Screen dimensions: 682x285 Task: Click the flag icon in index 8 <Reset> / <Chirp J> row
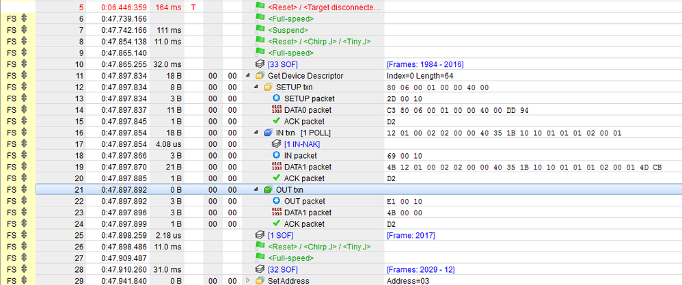click(260, 41)
